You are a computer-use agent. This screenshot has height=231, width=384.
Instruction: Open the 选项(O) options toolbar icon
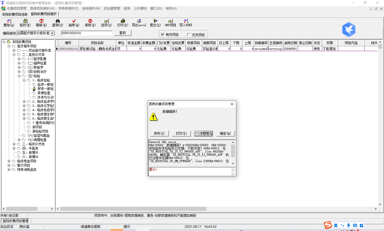point(106,21)
